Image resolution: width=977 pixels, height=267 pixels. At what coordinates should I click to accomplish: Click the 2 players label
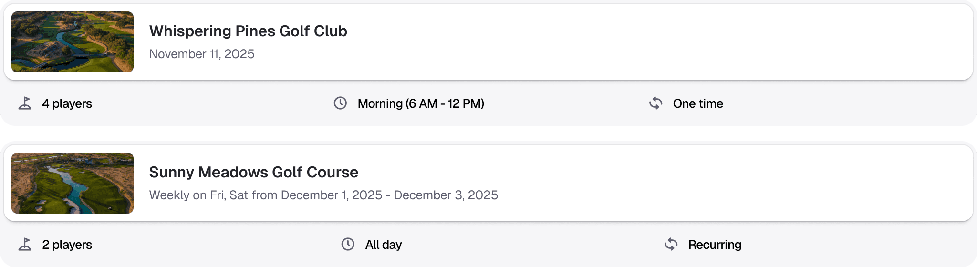67,245
